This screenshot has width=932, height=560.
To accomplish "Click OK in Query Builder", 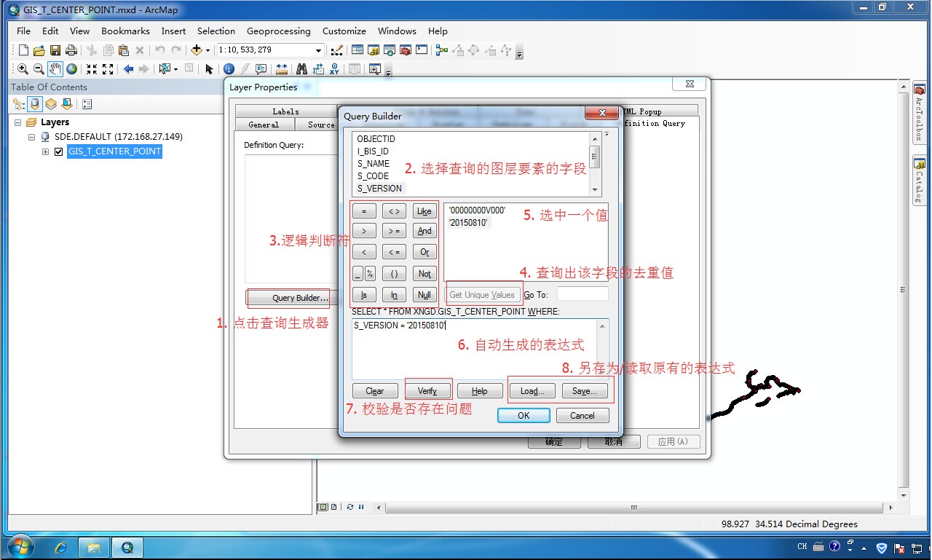I will click(524, 415).
